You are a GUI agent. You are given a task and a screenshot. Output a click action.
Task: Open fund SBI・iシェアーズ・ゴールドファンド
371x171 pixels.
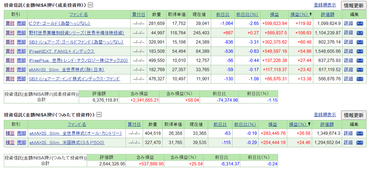point(76,42)
